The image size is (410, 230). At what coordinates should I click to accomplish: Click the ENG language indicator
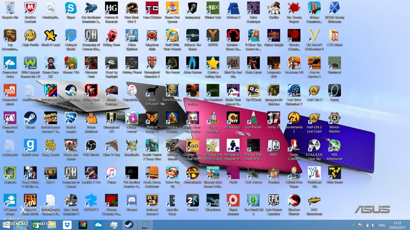coord(382,225)
